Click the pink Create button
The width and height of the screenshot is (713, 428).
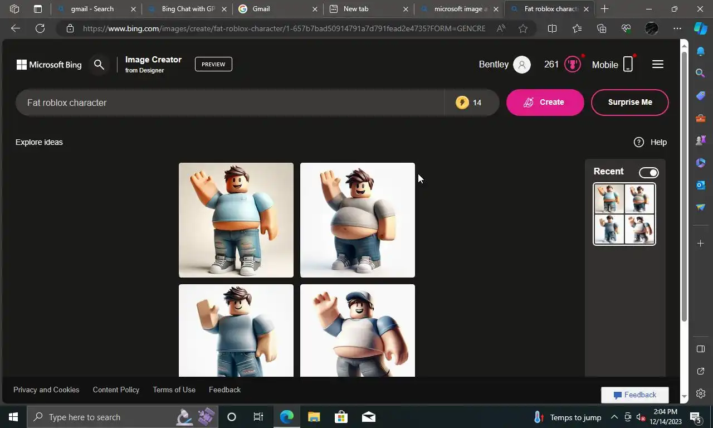[545, 103]
